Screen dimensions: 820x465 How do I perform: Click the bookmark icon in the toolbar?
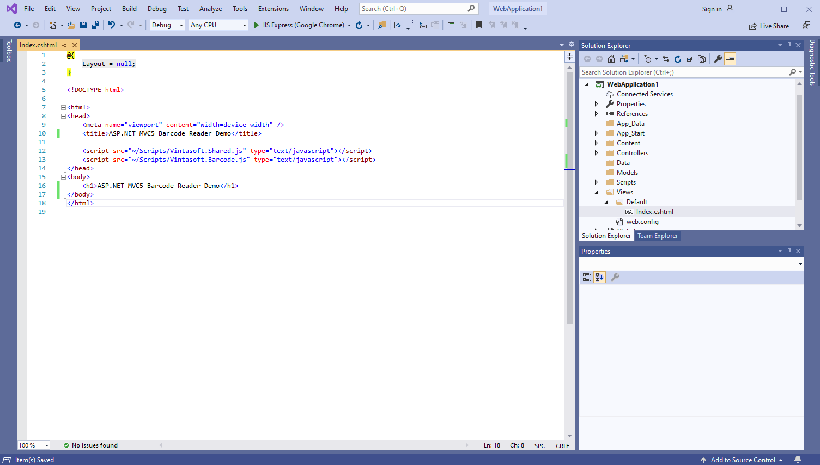(x=479, y=25)
